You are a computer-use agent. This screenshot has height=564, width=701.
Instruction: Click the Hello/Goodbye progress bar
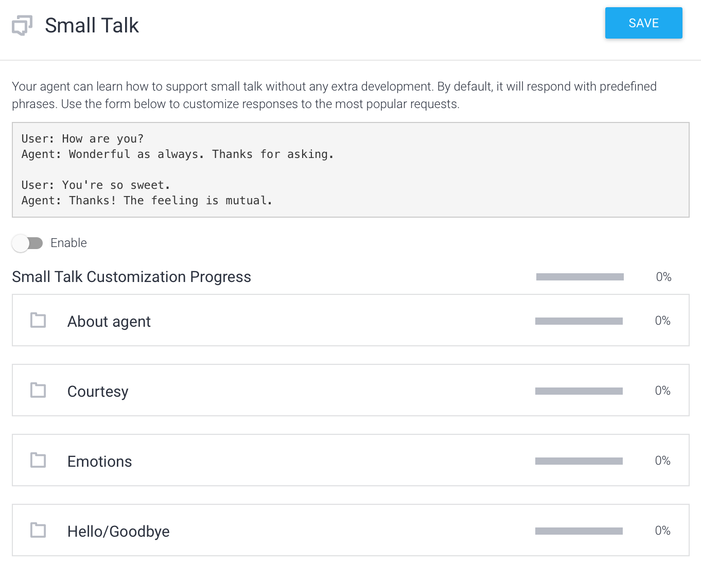click(x=579, y=531)
